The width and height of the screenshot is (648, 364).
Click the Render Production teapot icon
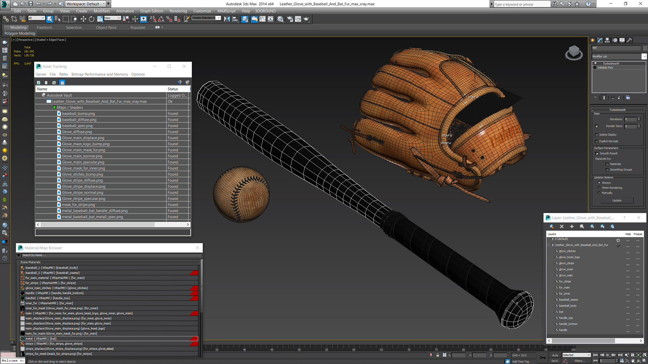pos(306,19)
